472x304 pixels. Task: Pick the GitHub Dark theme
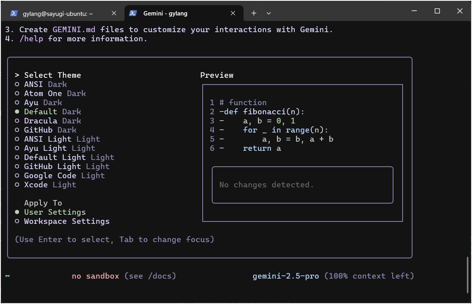point(50,130)
